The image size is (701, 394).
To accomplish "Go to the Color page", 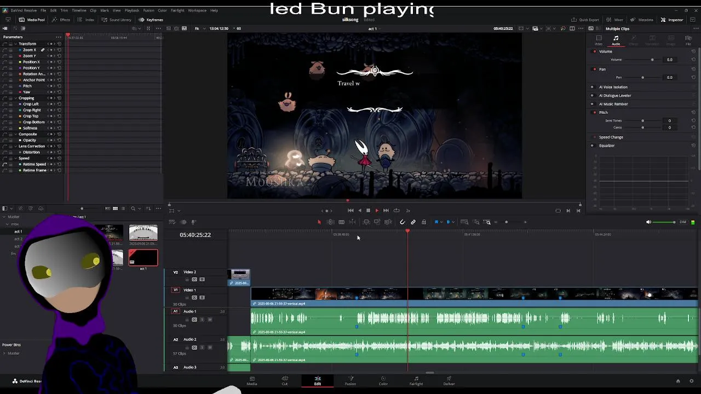I will point(383,380).
